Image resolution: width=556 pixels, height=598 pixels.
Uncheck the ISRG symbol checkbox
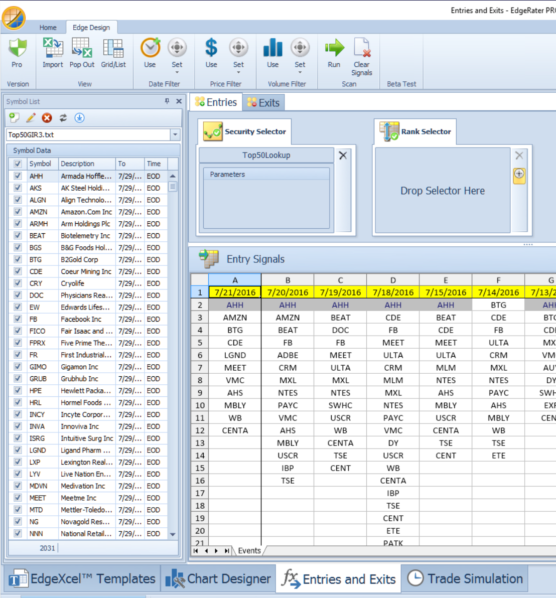pos(18,438)
